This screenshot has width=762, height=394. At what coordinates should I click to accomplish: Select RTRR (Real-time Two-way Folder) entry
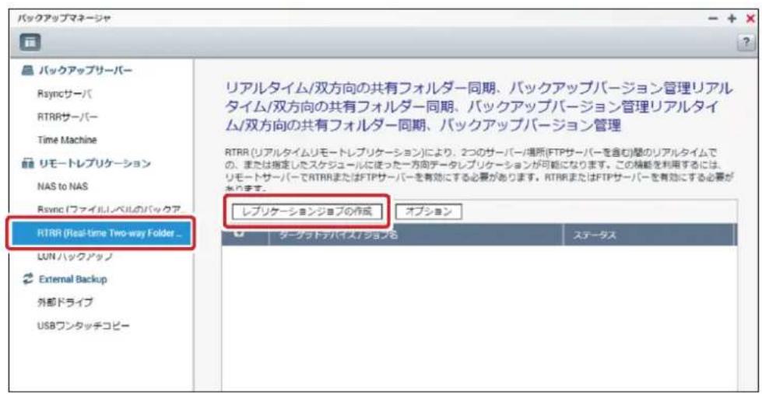[x=100, y=232]
